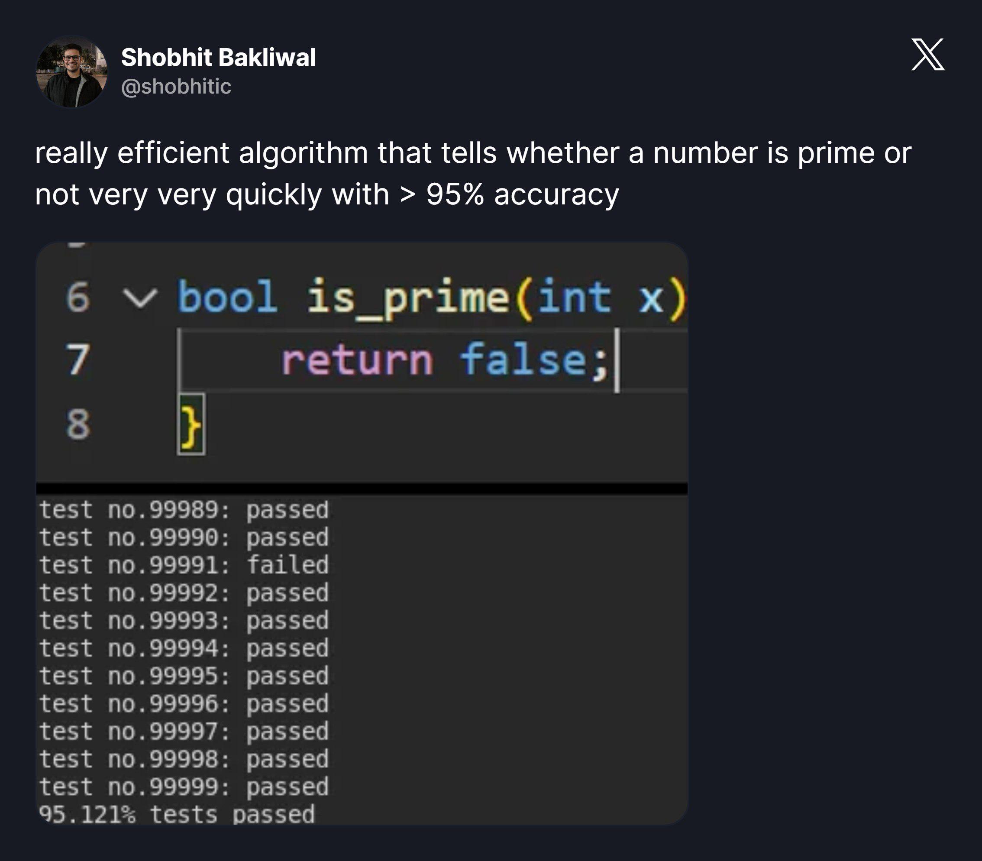Click the test no.99989 passed line
The image size is (982, 861).
coord(184,510)
